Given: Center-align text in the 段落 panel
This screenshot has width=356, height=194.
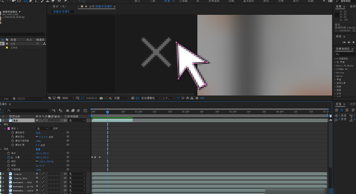Looking at the screenshot, I should pyautogui.click(x=342, y=110).
